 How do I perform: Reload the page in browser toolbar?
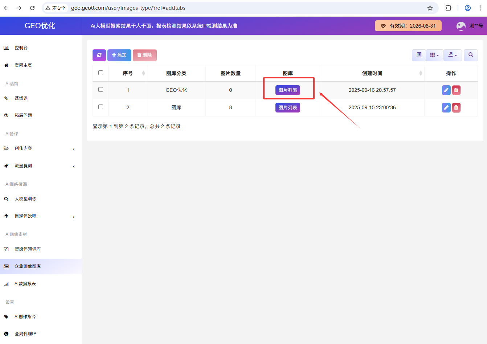tap(32, 8)
